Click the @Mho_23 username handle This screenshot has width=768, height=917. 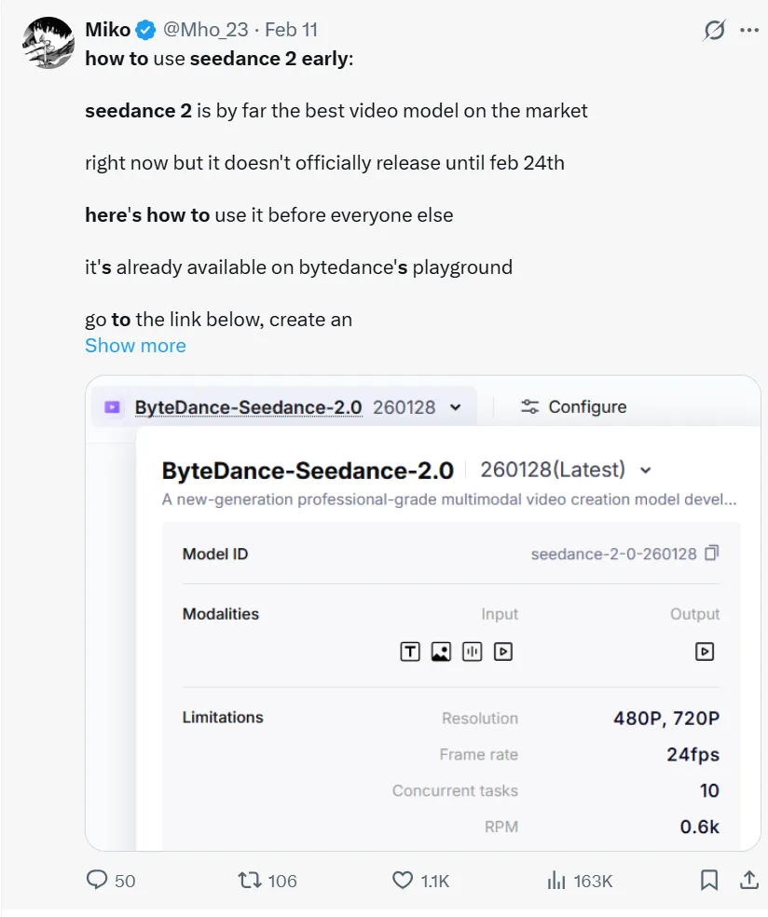tap(205, 30)
